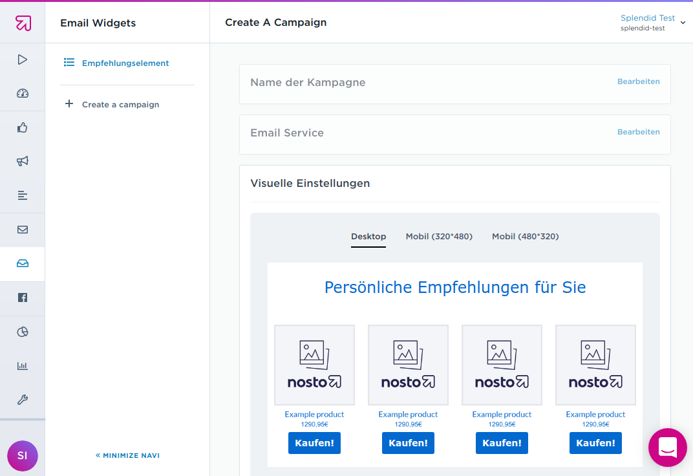Open the play arrow sidebar icon
Screen dimensions: 693x476
[23, 59]
